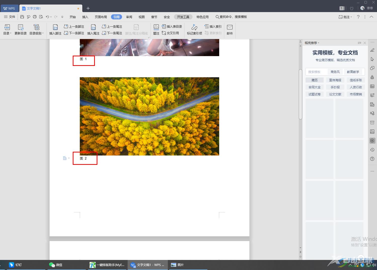Open the 批注 comment dropdown
The width and height of the screenshot is (377, 270).
pyautogui.click(x=345, y=17)
